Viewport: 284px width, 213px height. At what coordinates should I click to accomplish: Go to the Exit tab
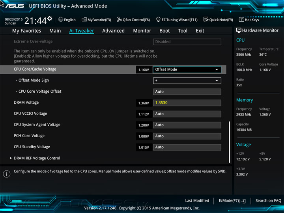point(200,31)
